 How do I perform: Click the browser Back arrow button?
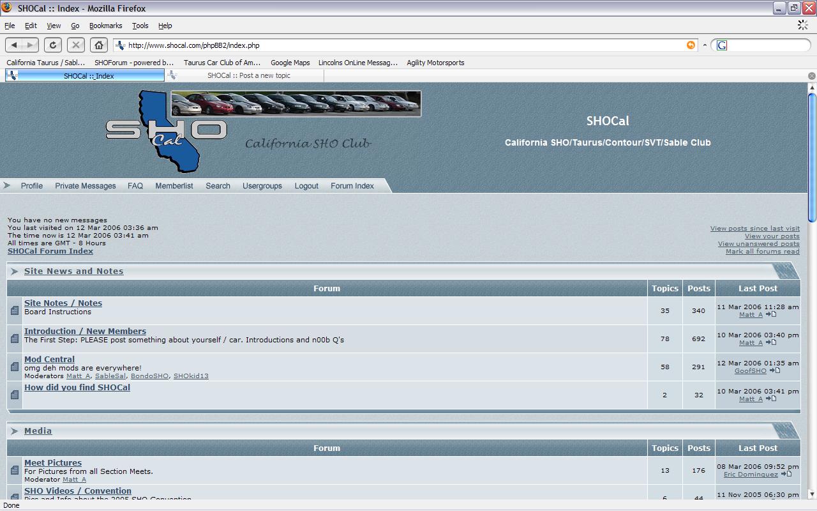pos(14,45)
